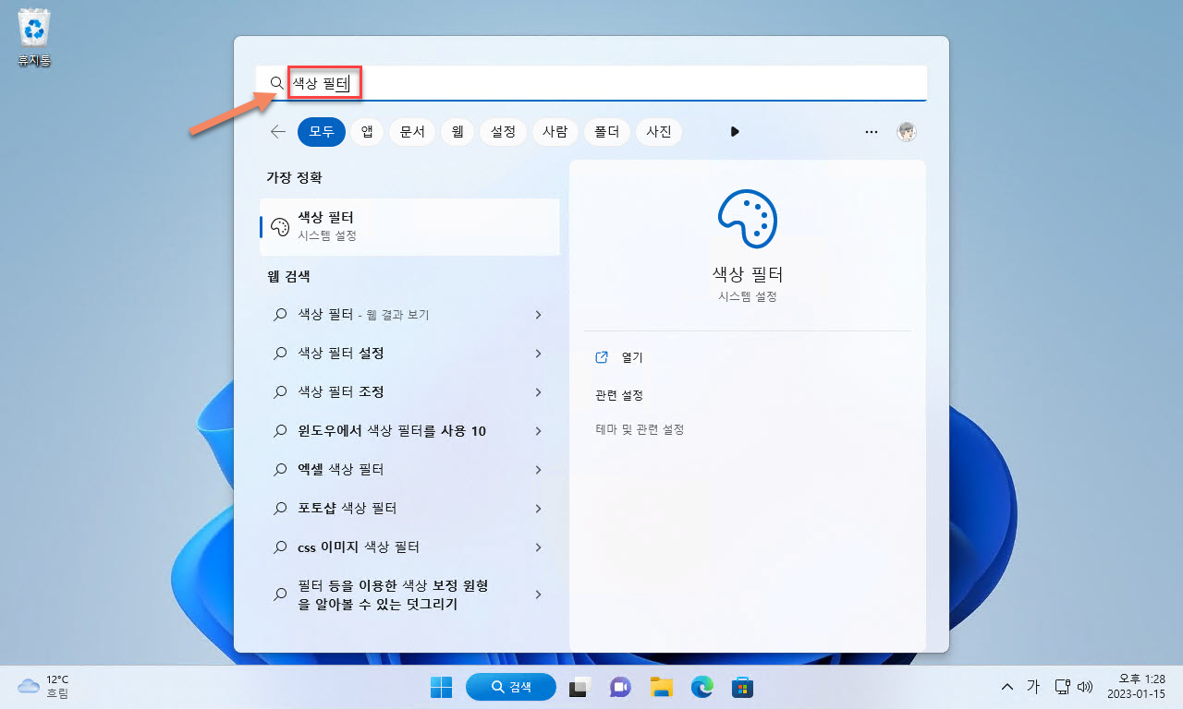Show more filters with play arrow
Image resolution: width=1183 pixels, height=709 pixels.
coord(735,132)
